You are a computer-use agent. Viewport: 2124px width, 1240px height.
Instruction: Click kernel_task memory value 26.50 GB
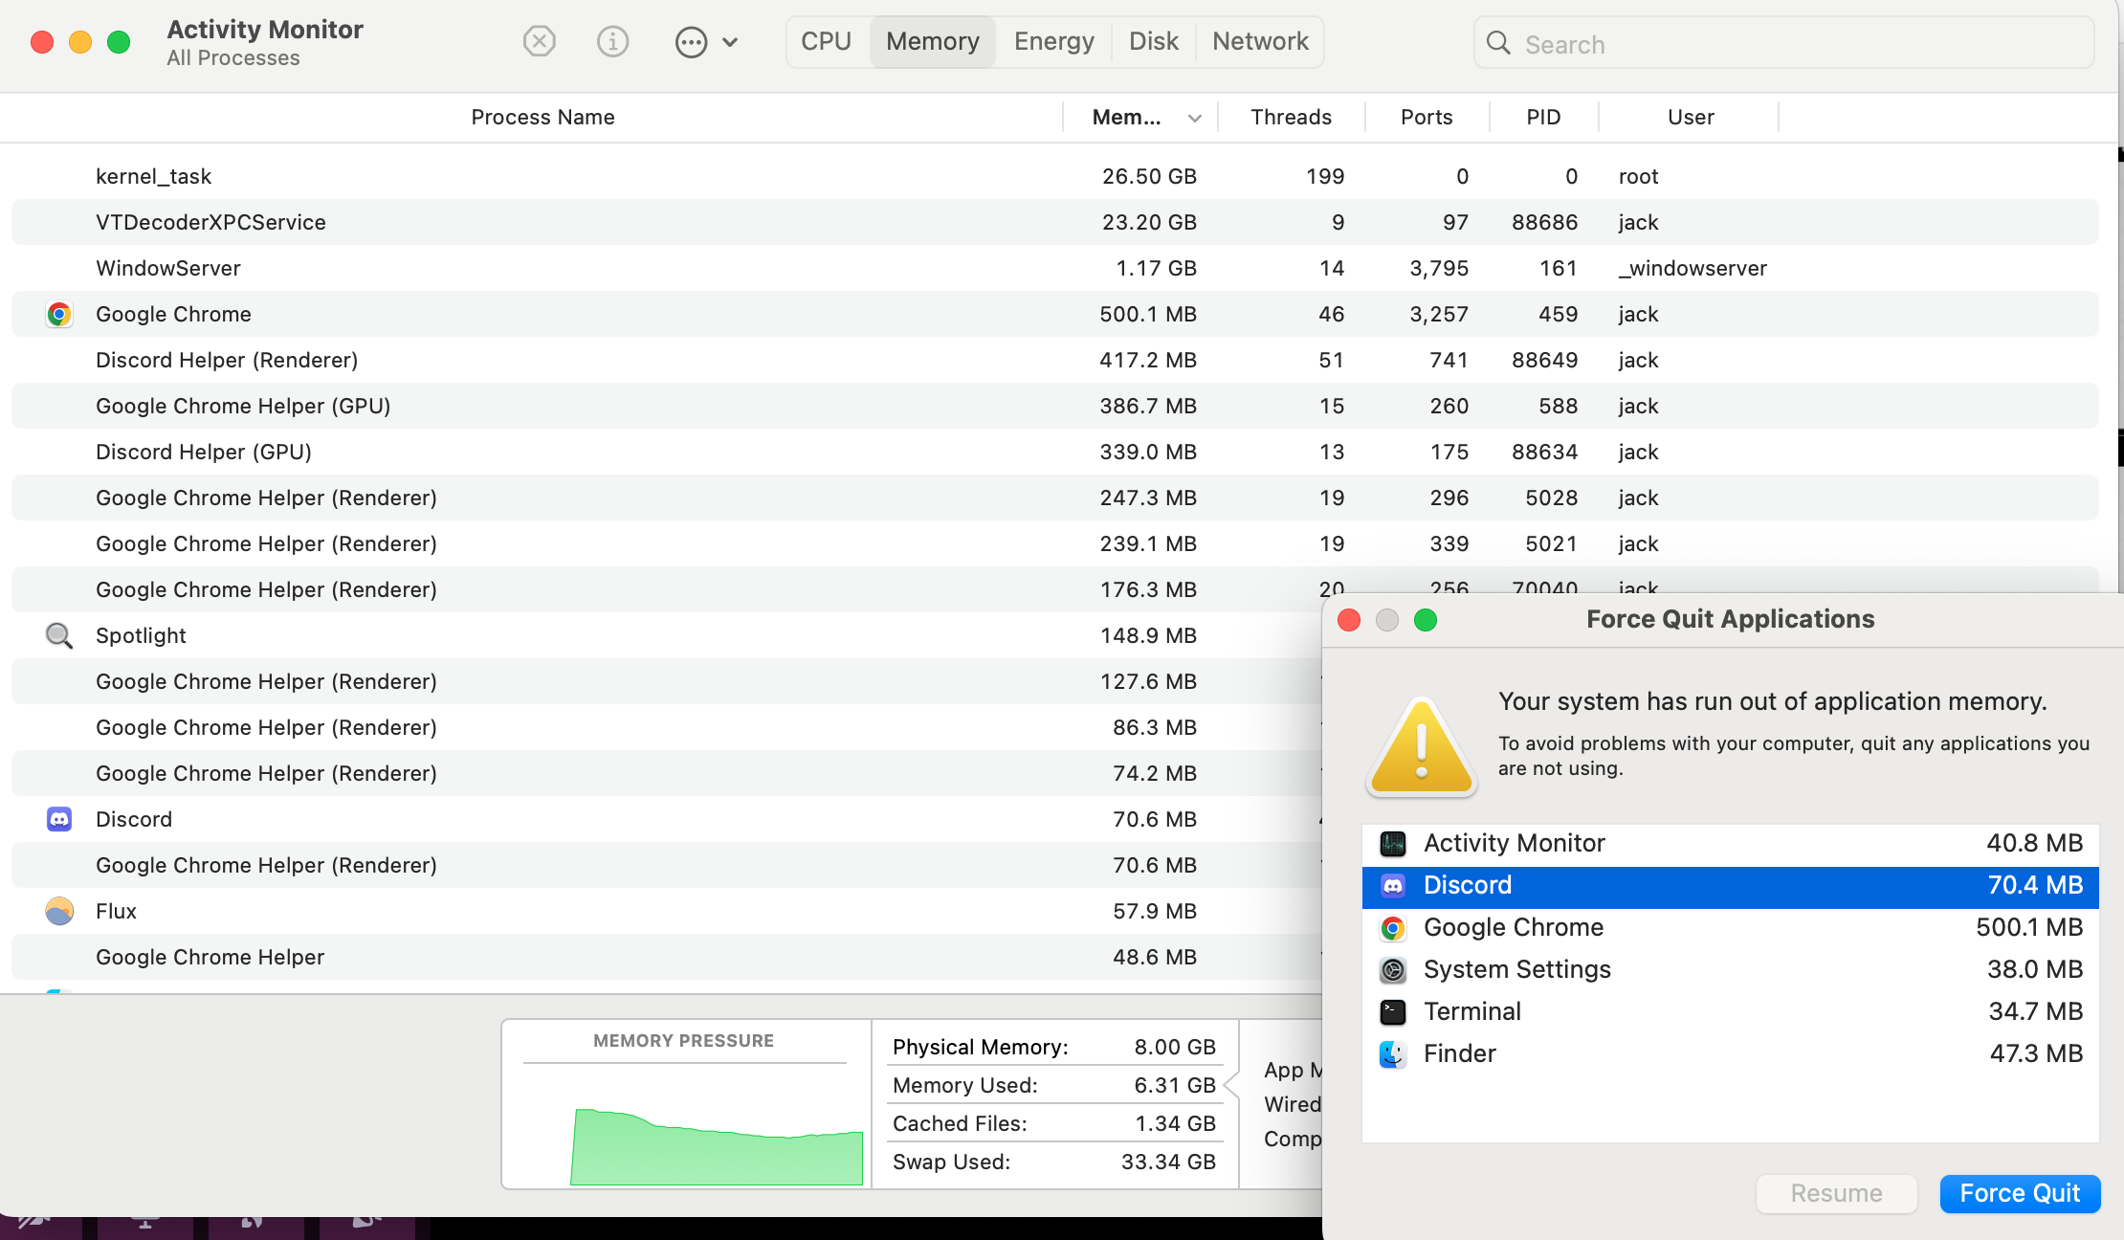1149,176
